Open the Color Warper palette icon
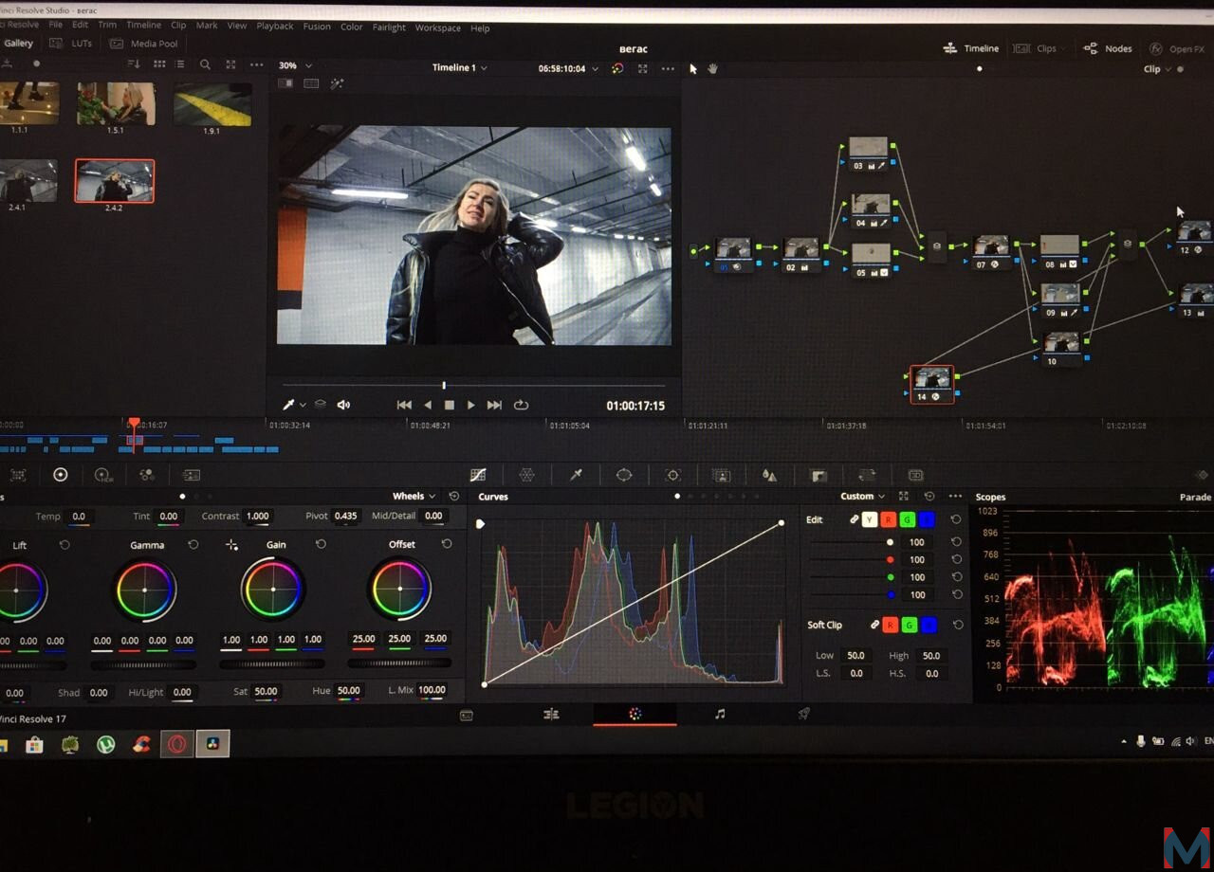The height and width of the screenshot is (872, 1214). [x=526, y=475]
